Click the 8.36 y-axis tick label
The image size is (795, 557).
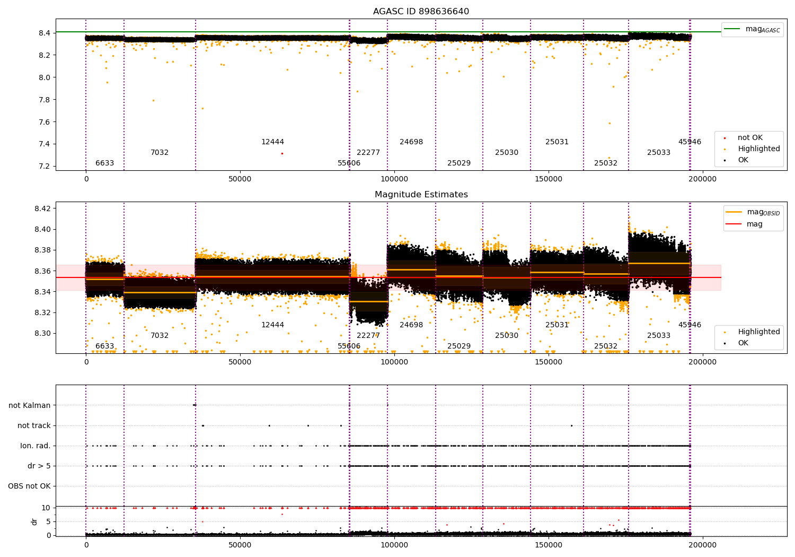43,271
